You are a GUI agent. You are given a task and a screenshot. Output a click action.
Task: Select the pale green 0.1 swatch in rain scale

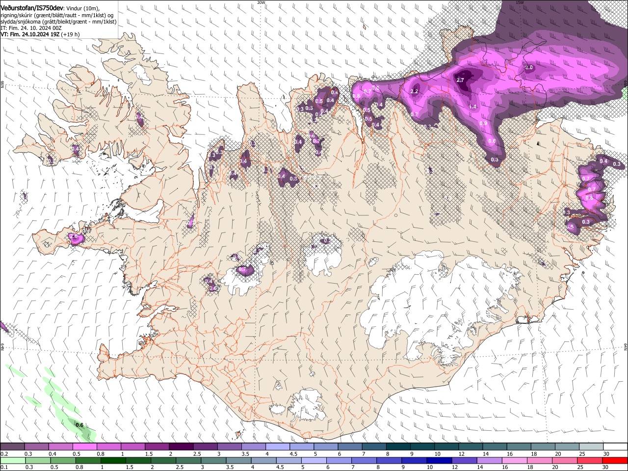pyautogui.click(x=13, y=461)
